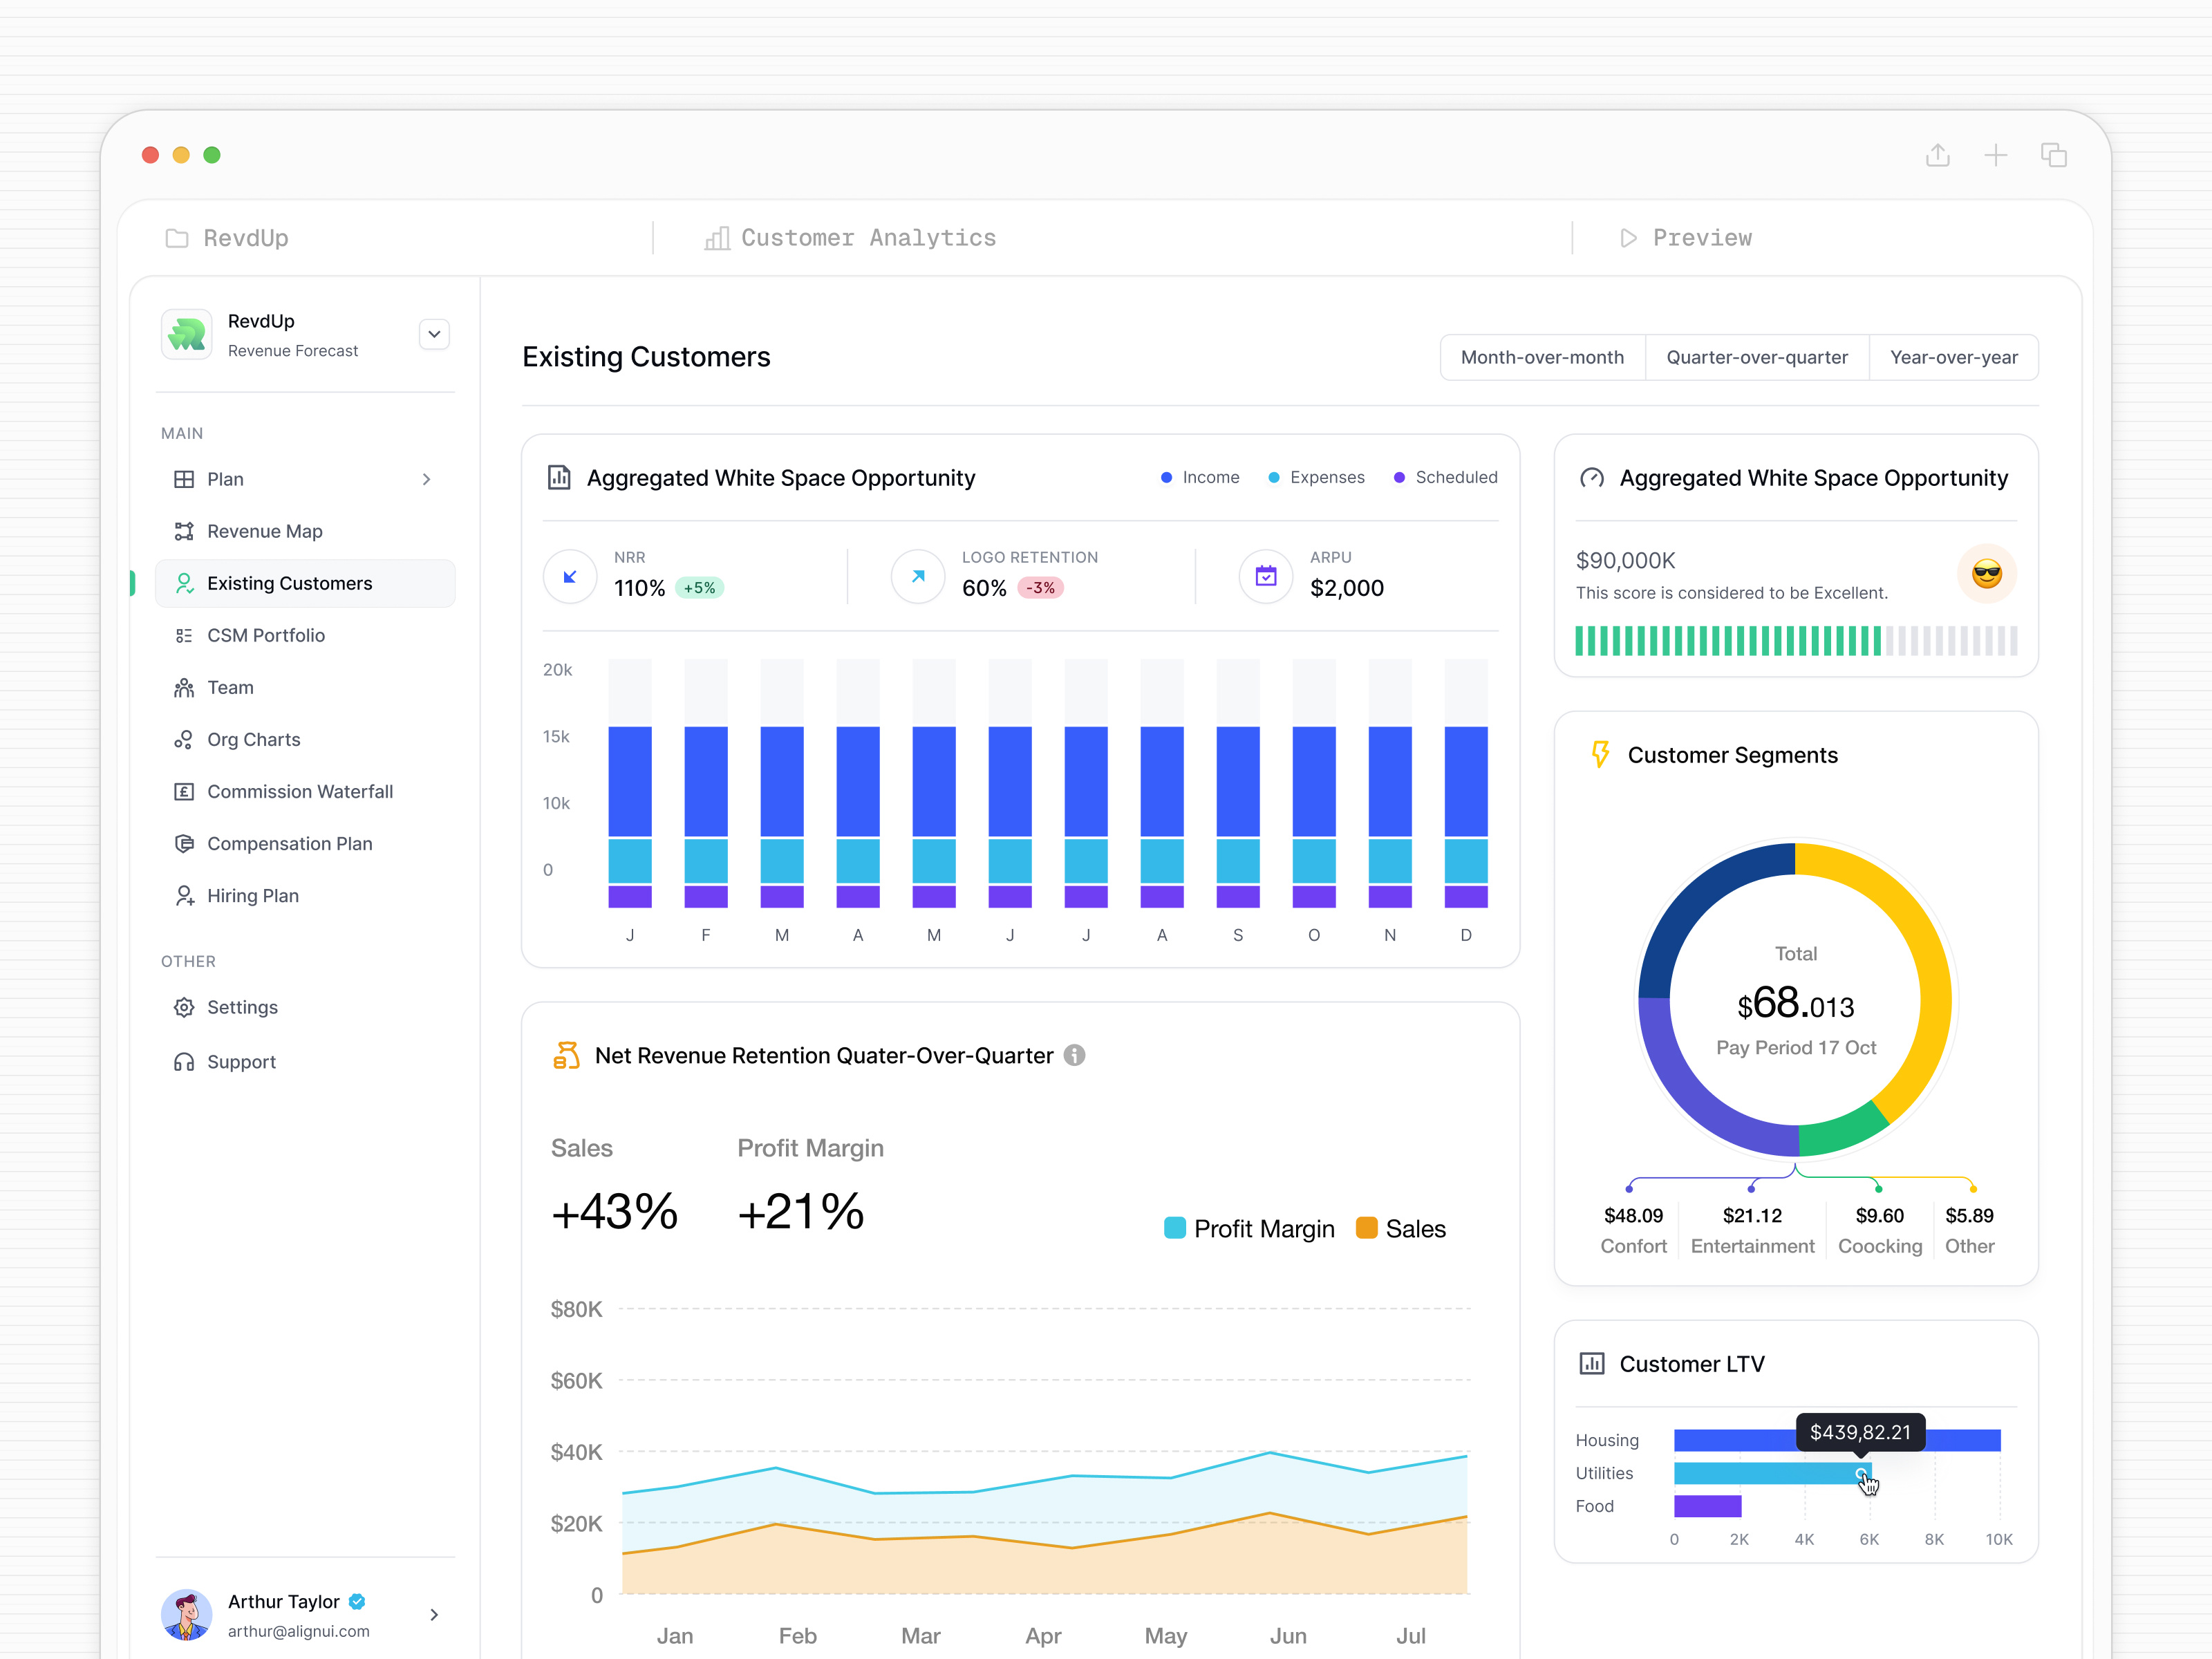The height and width of the screenshot is (1659, 2212).
Task: Hide the Expenses series via its legend dot
Action: pos(1274,477)
